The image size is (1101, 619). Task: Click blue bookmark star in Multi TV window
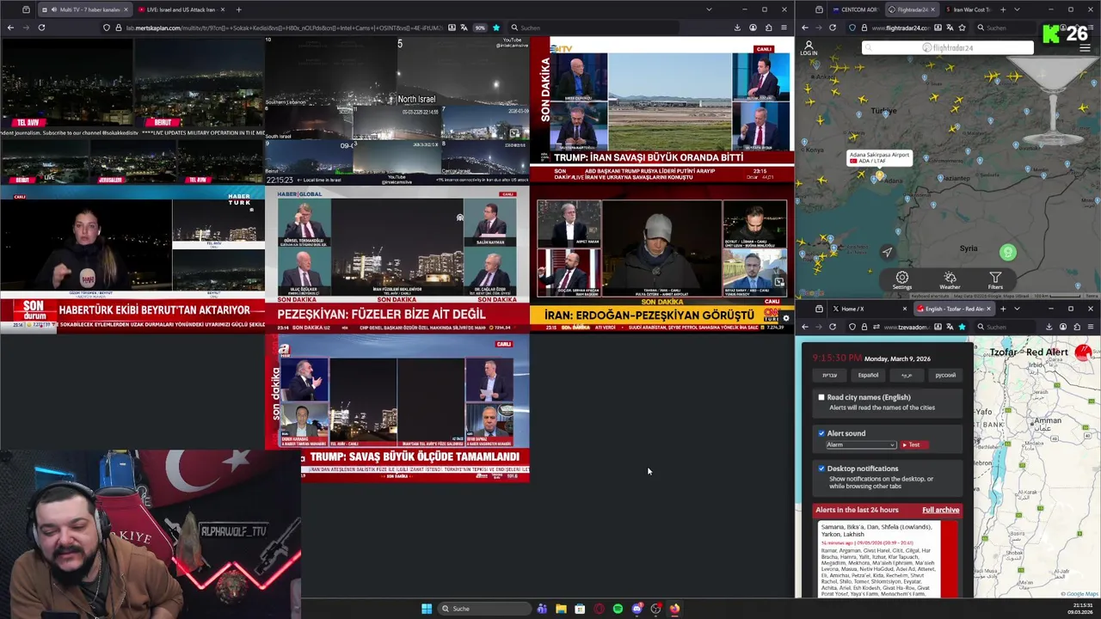coord(495,28)
